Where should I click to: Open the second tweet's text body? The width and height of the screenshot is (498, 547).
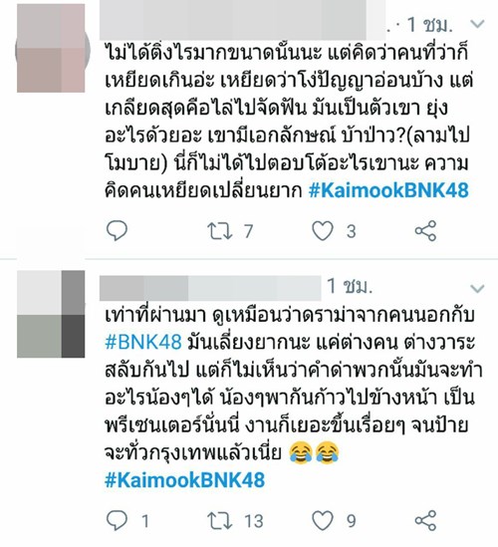[x=293, y=384]
